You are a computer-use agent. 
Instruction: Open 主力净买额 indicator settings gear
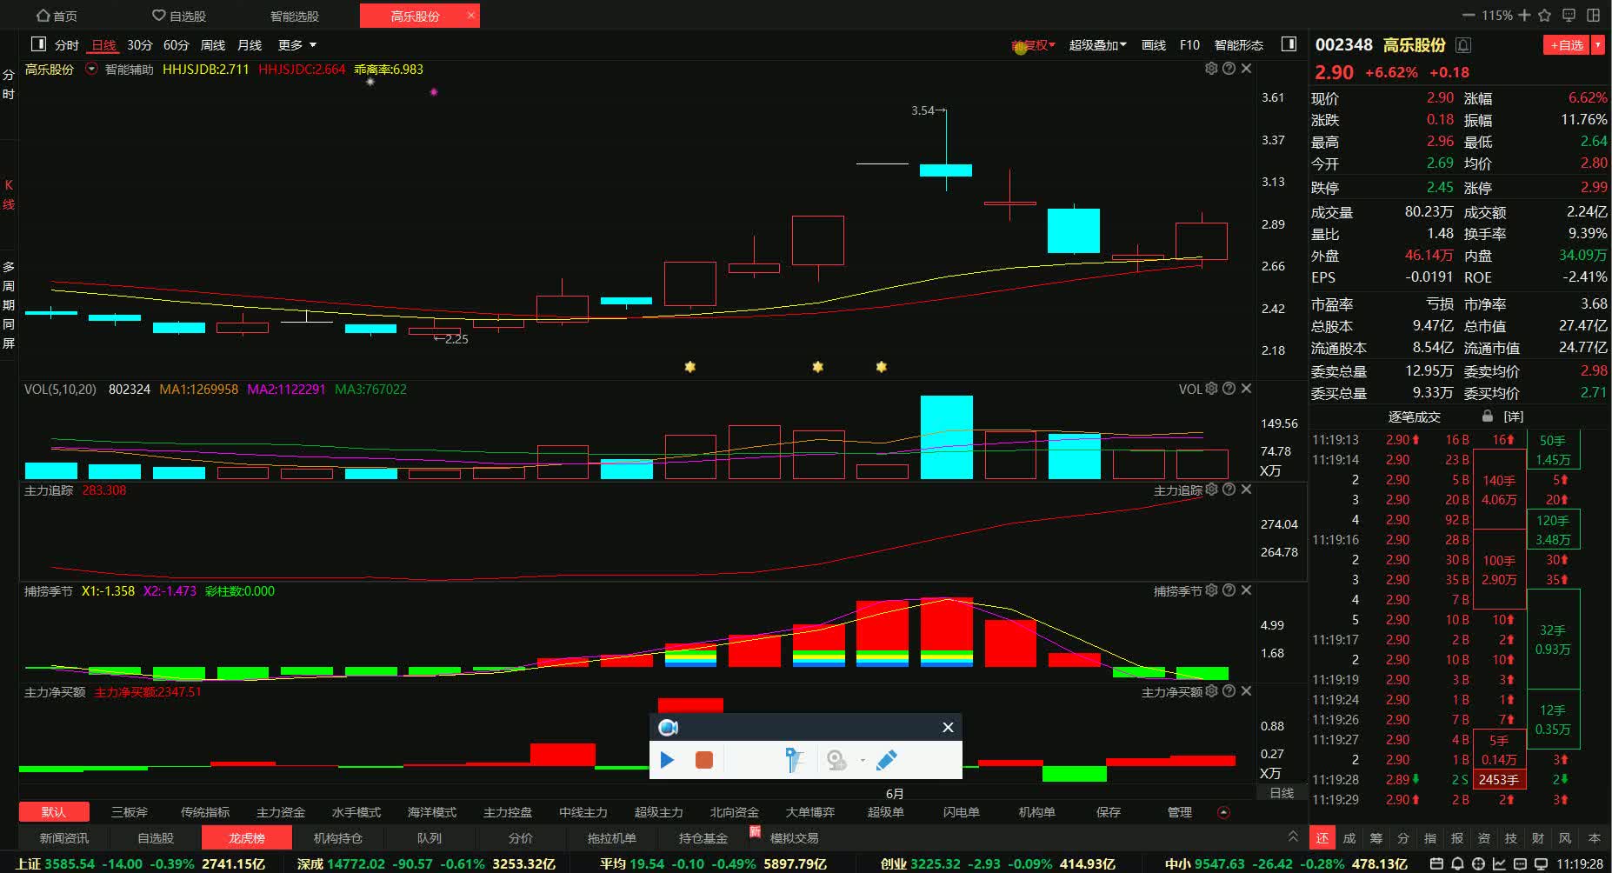coord(1211,691)
